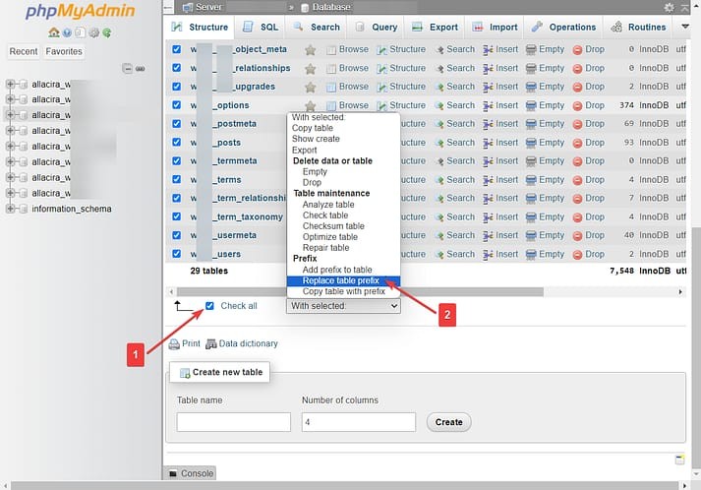Untick the checkbox for the users table

tap(177, 254)
